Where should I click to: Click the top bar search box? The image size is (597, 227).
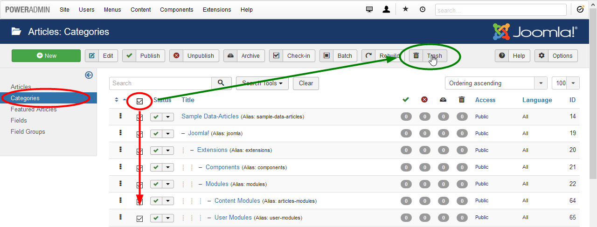[501, 10]
